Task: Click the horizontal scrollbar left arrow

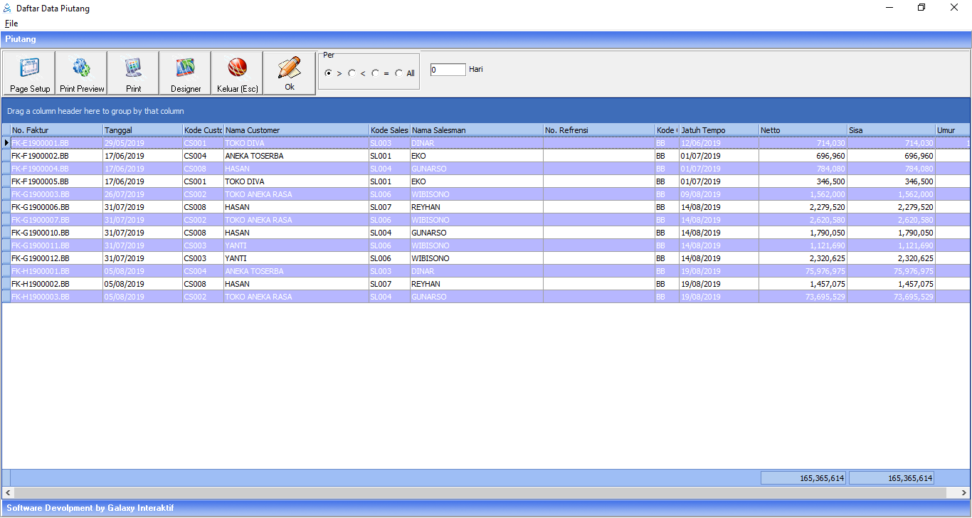Action: click(x=8, y=492)
